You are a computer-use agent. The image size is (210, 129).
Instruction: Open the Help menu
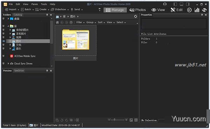(x=52, y=4)
